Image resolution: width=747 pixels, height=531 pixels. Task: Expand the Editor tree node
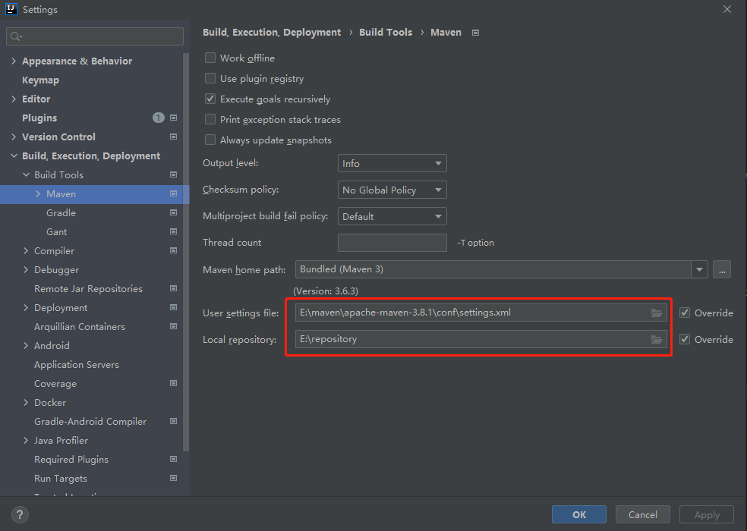tap(14, 99)
